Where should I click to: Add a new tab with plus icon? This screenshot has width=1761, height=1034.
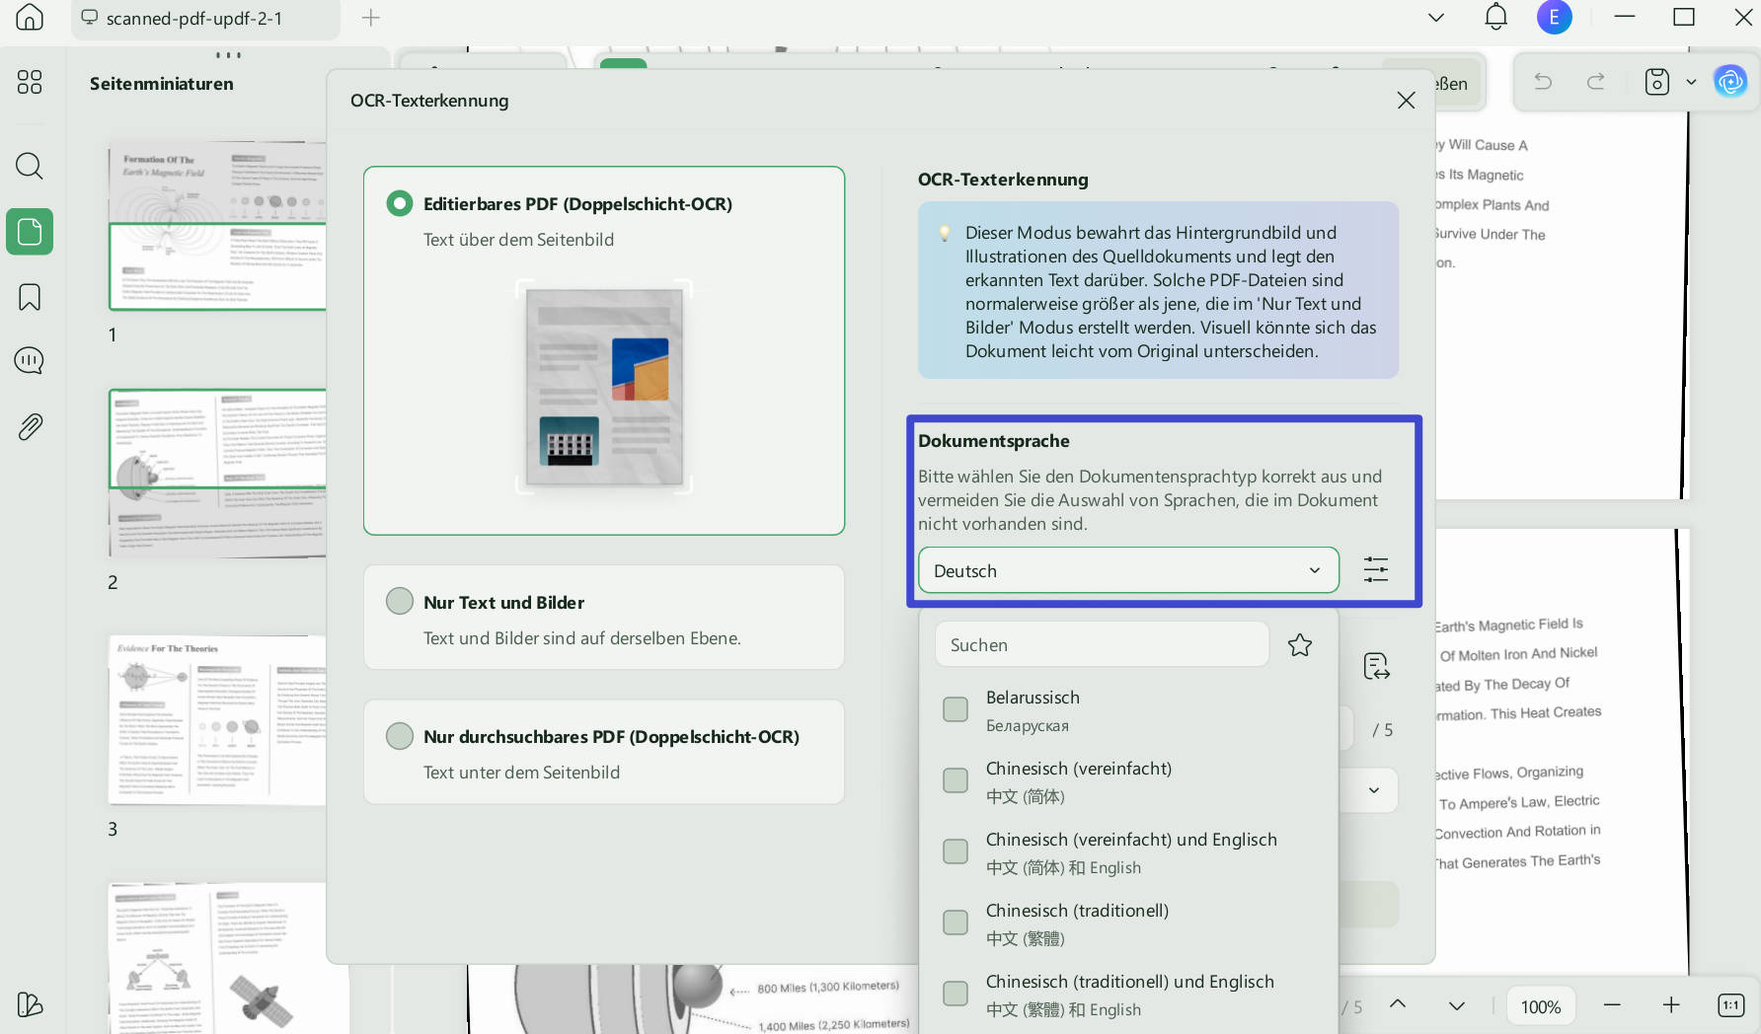click(x=371, y=17)
